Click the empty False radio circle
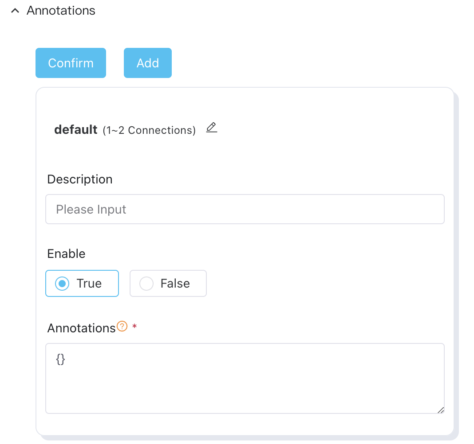 (x=146, y=284)
